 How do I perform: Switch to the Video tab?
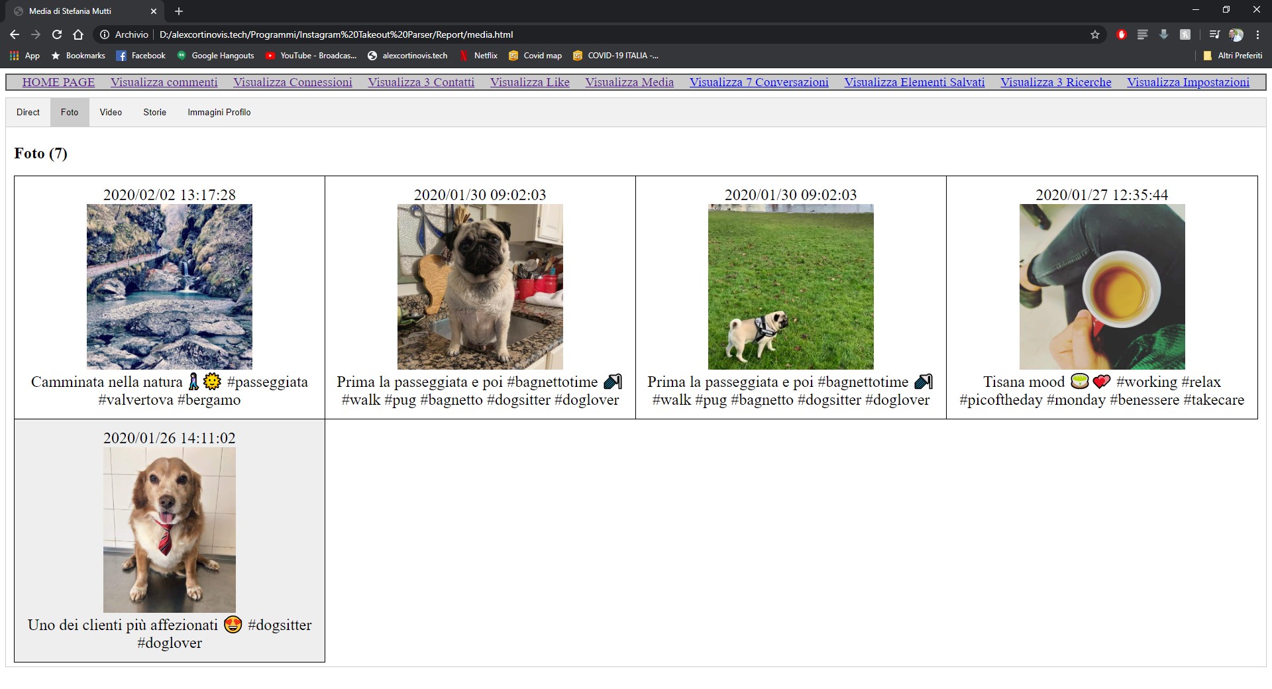coord(110,112)
